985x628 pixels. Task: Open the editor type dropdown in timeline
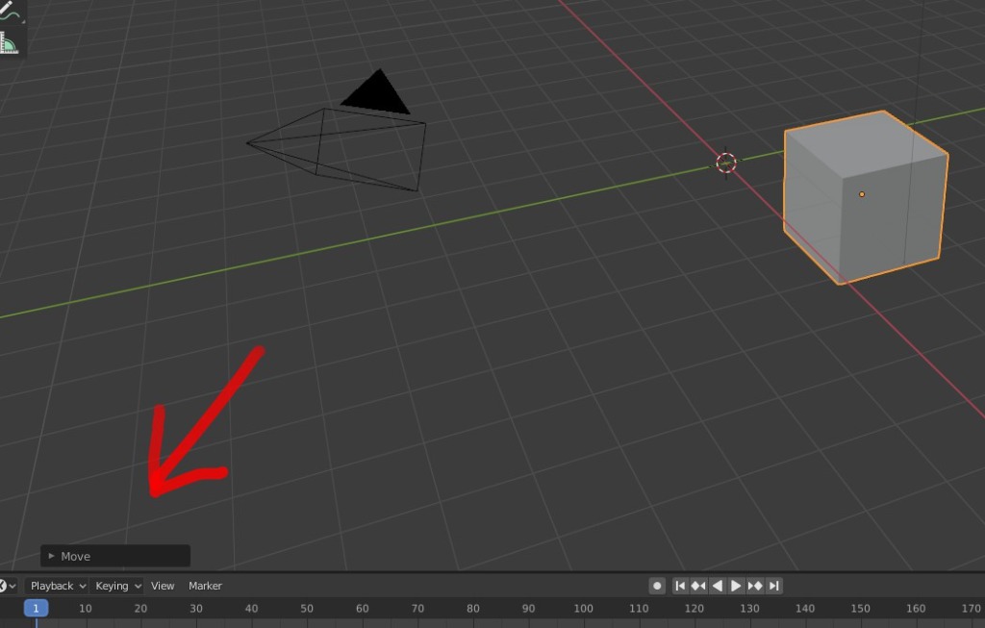7,586
